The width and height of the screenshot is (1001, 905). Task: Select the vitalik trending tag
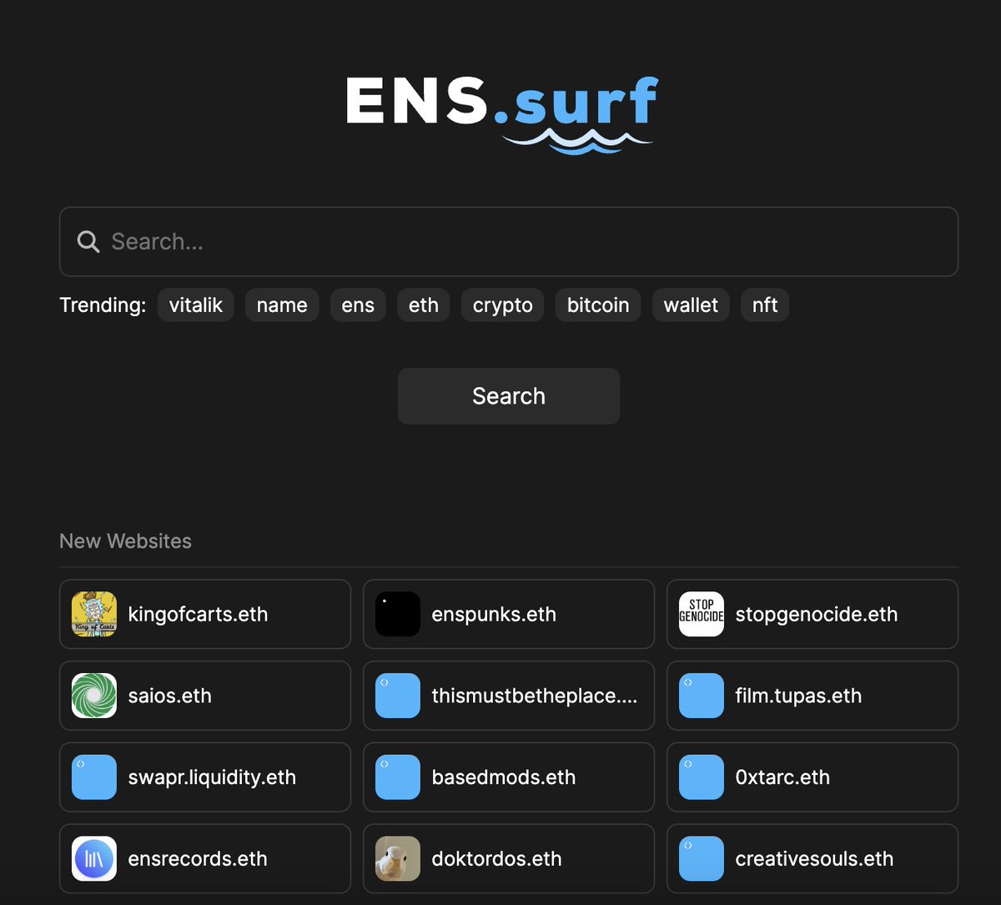[x=195, y=304]
